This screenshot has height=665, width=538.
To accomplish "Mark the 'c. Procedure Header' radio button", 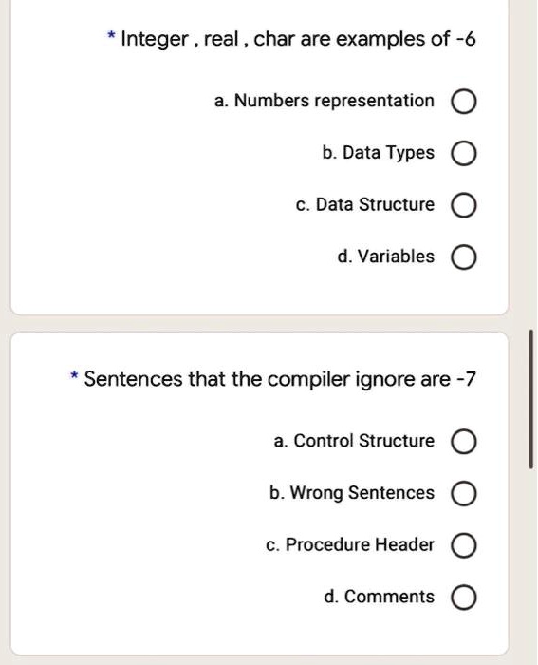I will coord(463,545).
